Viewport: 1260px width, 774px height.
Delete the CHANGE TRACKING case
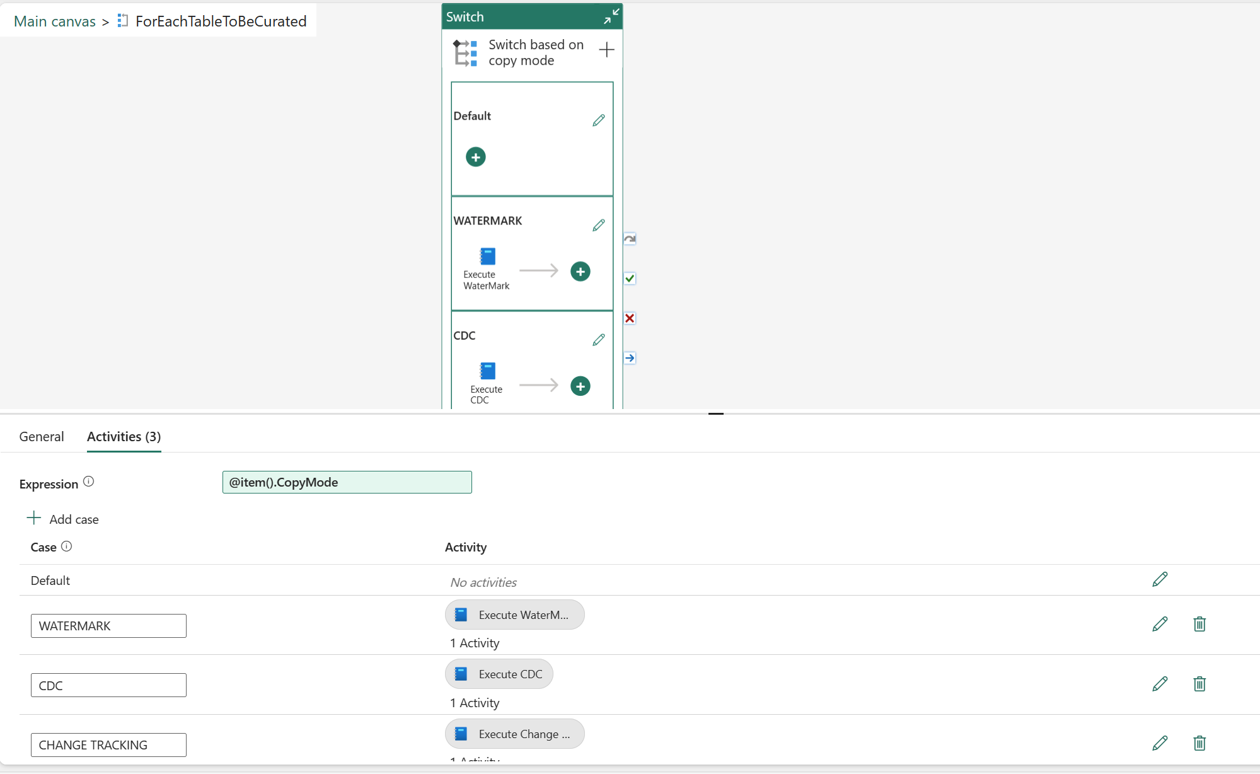[x=1199, y=744]
